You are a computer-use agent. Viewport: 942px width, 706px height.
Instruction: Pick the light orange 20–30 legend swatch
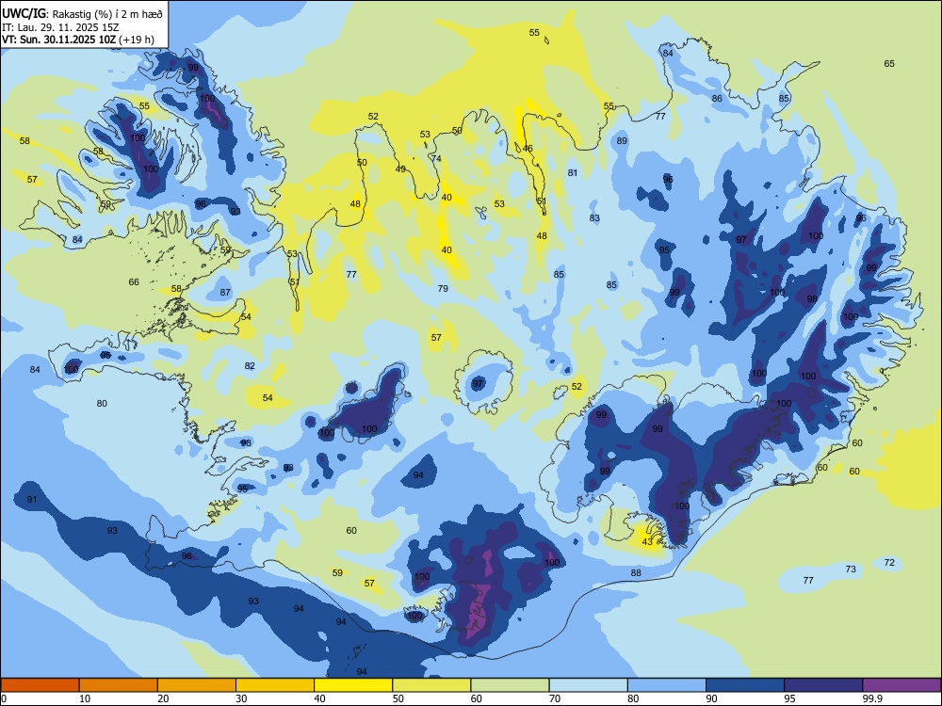197,685
